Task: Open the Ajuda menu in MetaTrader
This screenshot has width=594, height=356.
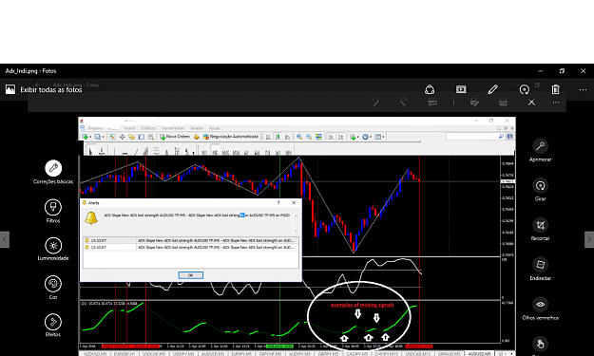Action: click(x=214, y=128)
